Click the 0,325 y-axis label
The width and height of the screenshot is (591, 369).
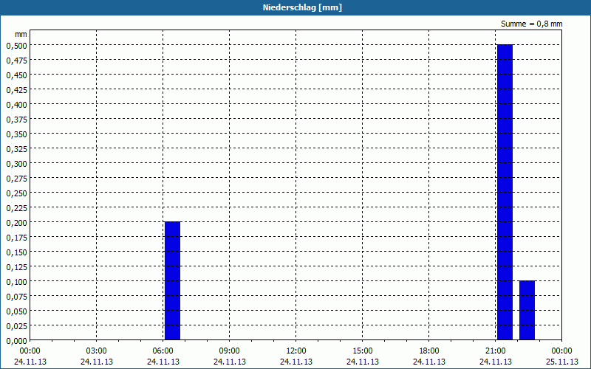coord(16,149)
